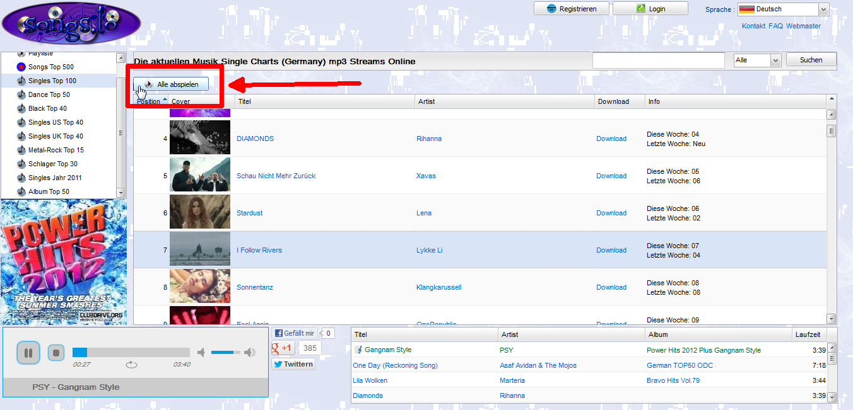
Task: Pause the playing Gangnam Style track
Action: (x=28, y=353)
